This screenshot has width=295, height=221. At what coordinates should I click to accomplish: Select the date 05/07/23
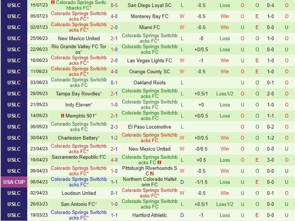point(39,16)
